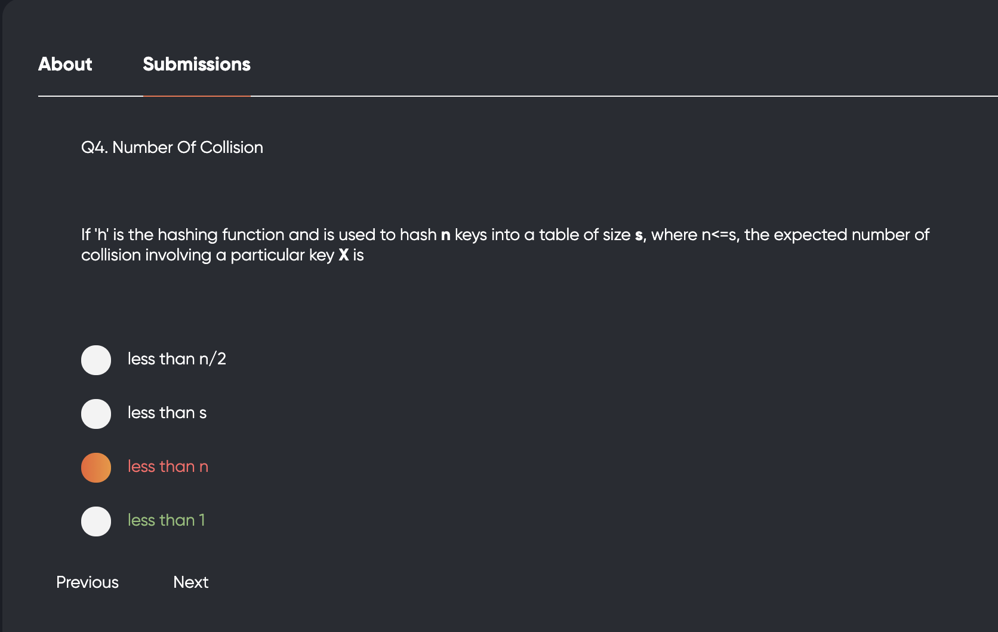Select the 'less than n/2' radio button
Viewport: 998px width, 632px height.
96,360
